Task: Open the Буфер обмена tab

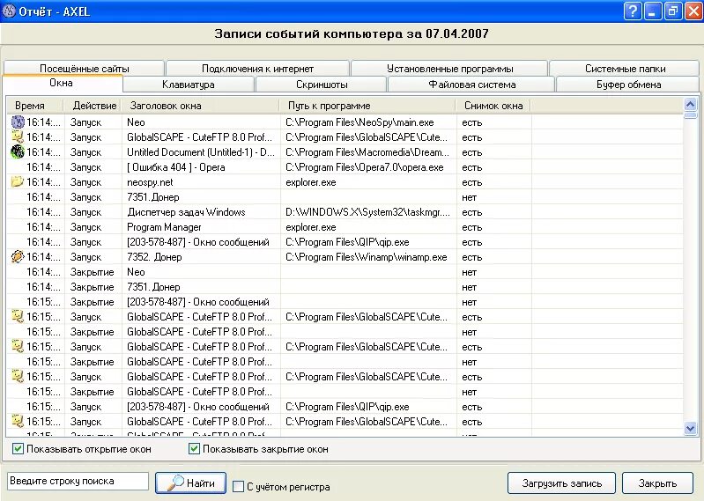Action: tap(628, 85)
